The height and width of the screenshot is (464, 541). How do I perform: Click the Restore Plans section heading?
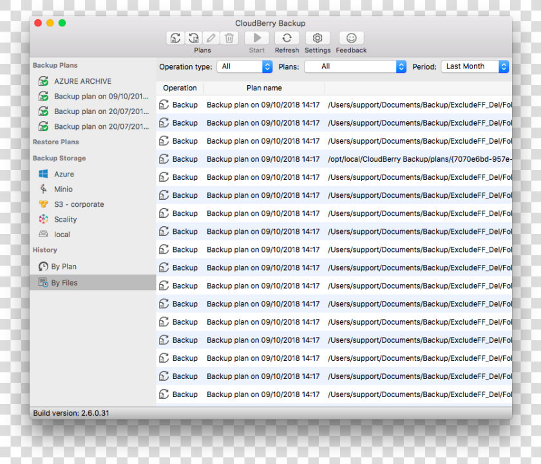(55, 142)
